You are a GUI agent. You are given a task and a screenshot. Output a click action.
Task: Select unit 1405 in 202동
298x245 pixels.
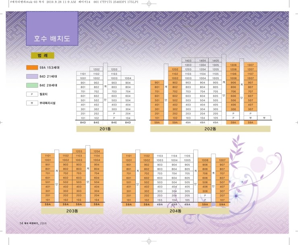215,60
